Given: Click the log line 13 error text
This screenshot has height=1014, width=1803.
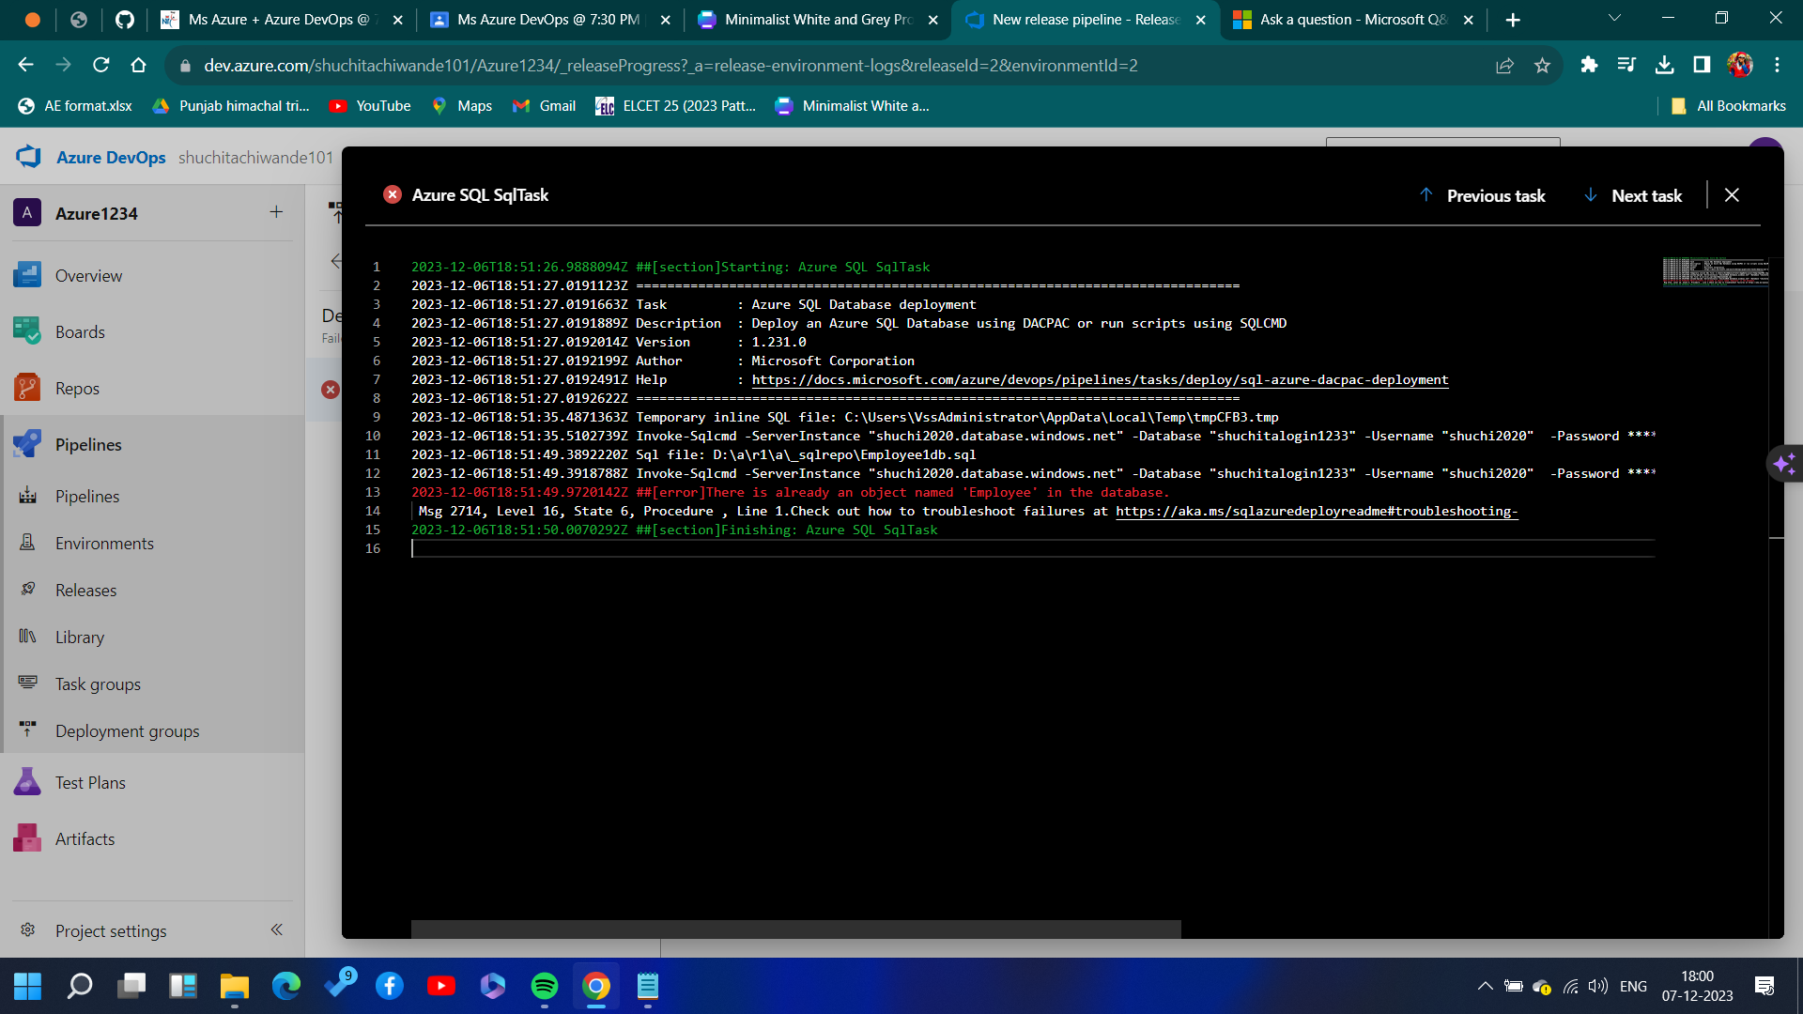Looking at the screenshot, I should 790,493.
